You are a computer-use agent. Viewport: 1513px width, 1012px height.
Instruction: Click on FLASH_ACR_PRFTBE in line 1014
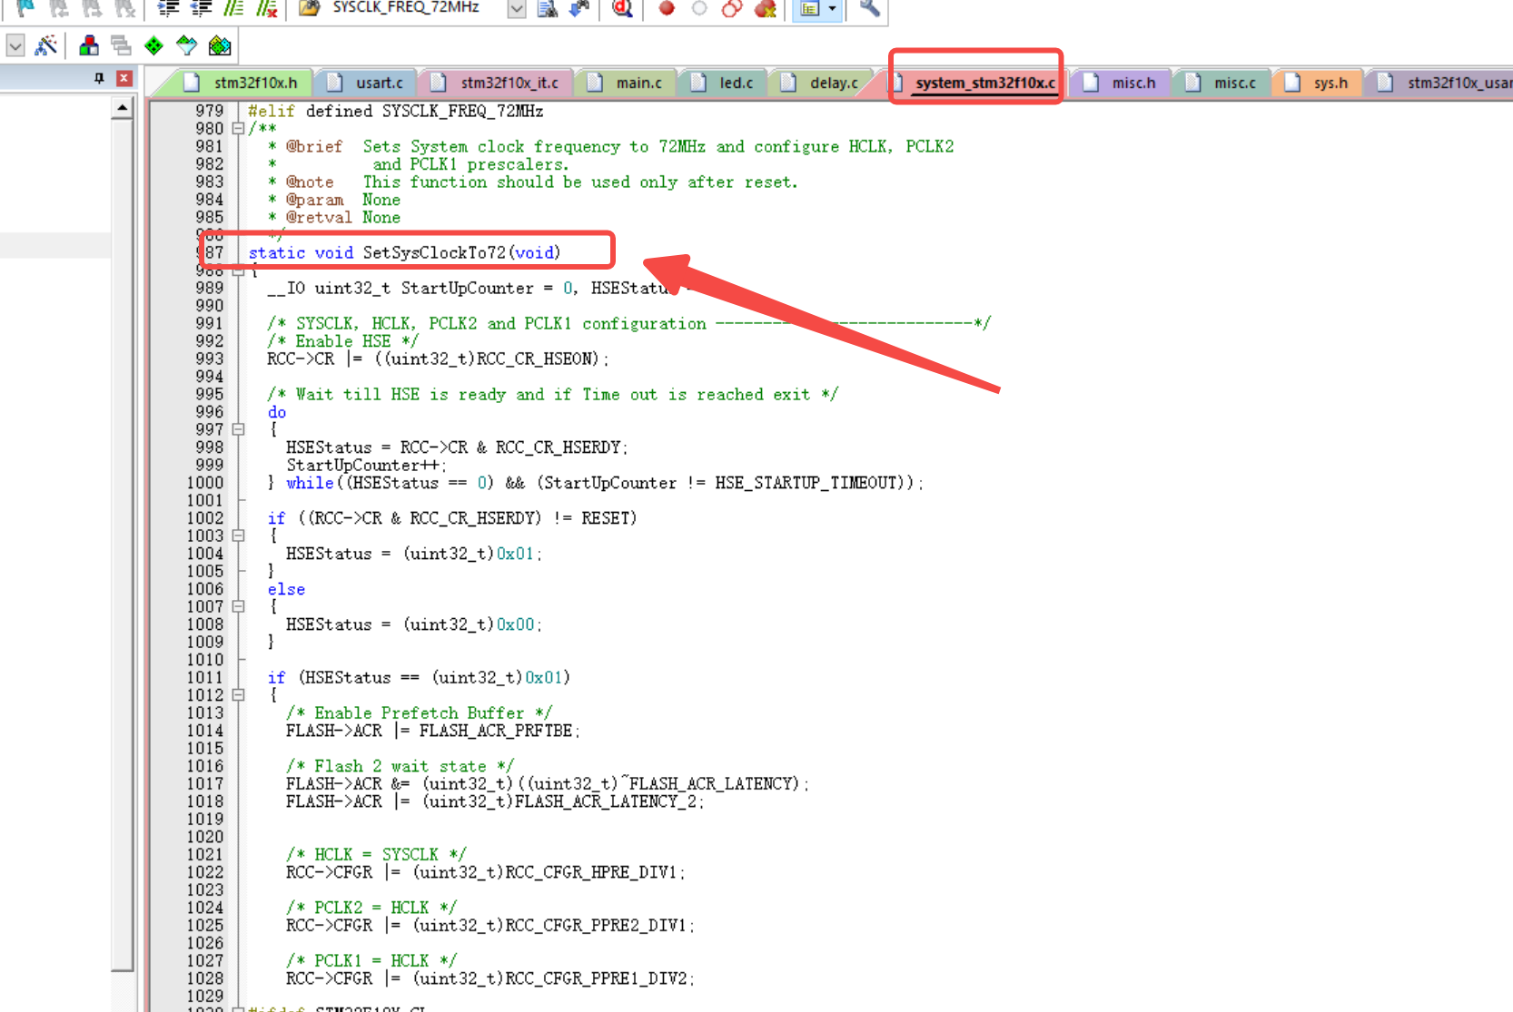point(496,731)
